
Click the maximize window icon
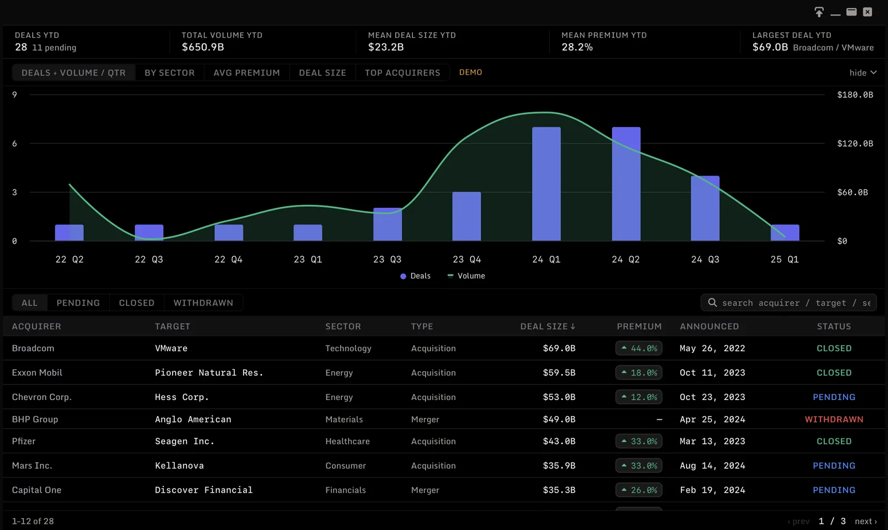pos(851,12)
